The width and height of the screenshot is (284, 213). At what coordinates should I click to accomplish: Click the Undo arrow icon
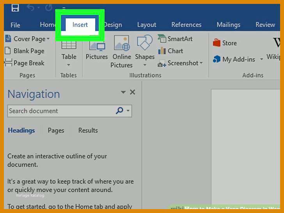tap(30, 8)
